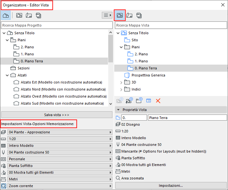Viewport: 228px width, 190px height.
Task: Select 1. Piano in Project Map
Action: tap(27, 54)
